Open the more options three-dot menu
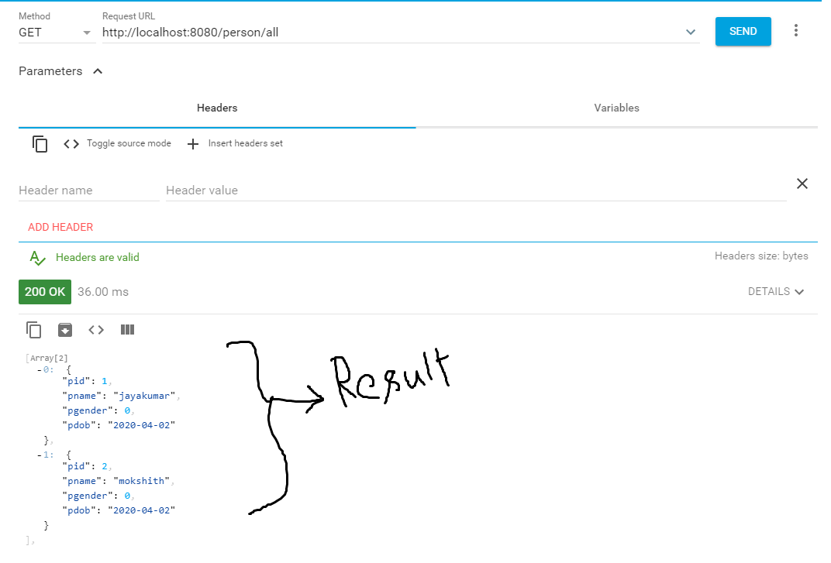 point(796,29)
